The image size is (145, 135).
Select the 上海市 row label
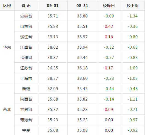coord(26,78)
